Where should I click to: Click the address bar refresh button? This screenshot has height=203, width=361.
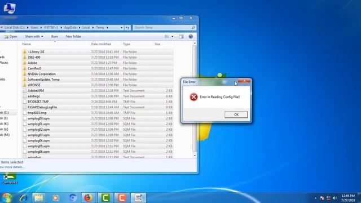(x=127, y=28)
